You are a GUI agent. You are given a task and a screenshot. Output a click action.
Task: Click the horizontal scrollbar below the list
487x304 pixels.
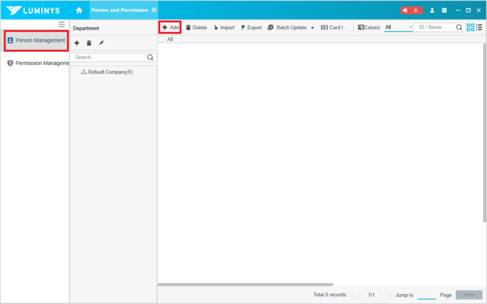pos(245,285)
